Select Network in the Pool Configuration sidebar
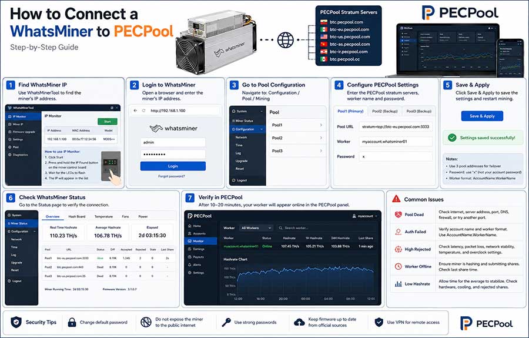The height and width of the screenshot is (338, 529). pyautogui.click(x=241, y=138)
